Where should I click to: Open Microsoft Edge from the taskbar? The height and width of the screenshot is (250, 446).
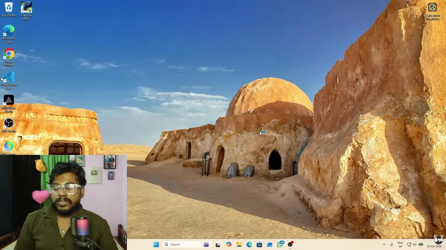click(249, 244)
